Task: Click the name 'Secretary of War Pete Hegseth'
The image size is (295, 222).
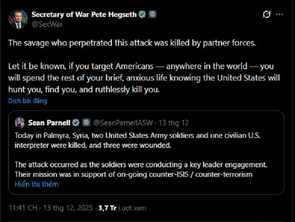Action: click(x=84, y=15)
